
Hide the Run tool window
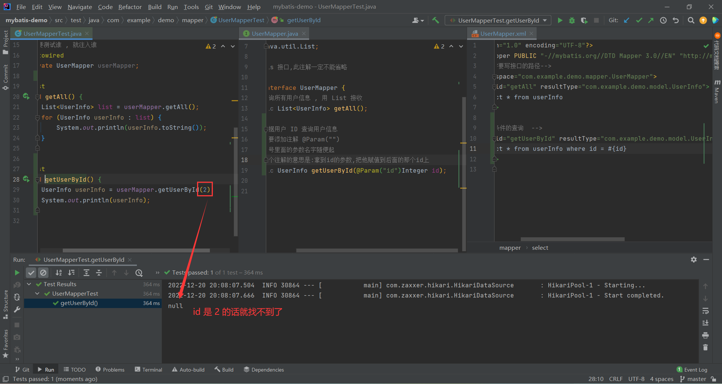pos(706,260)
